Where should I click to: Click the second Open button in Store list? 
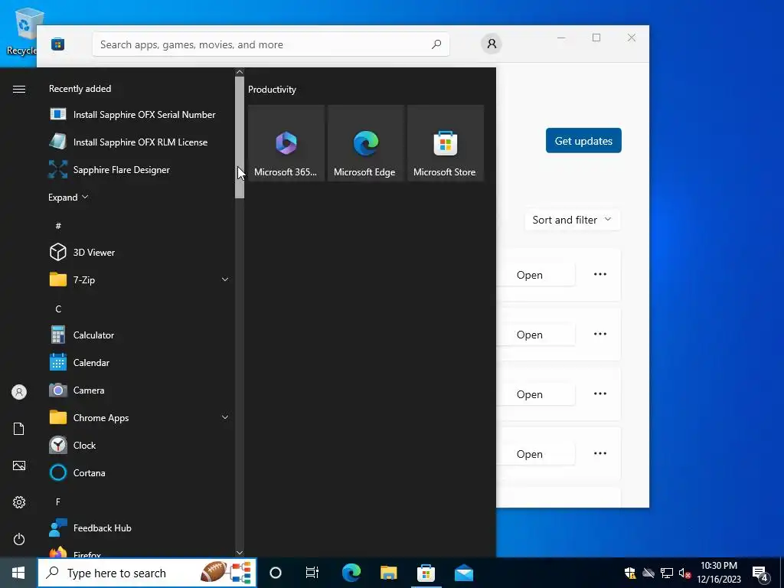click(535, 335)
